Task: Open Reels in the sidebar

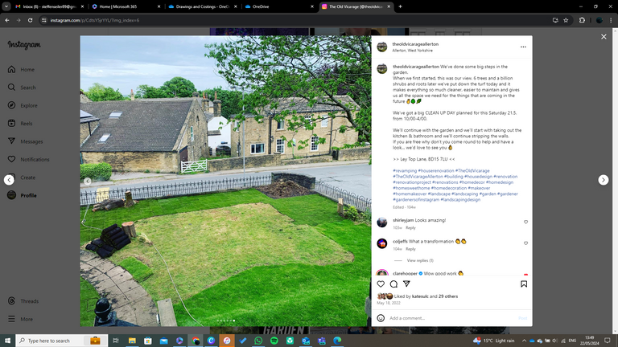Action: (20, 124)
